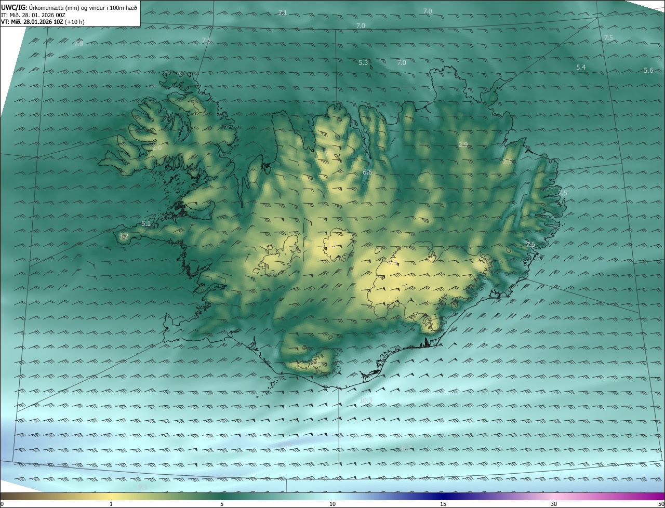665x508 pixels.
Task: Click the 6.1 value label on the map
Action: click(x=146, y=224)
